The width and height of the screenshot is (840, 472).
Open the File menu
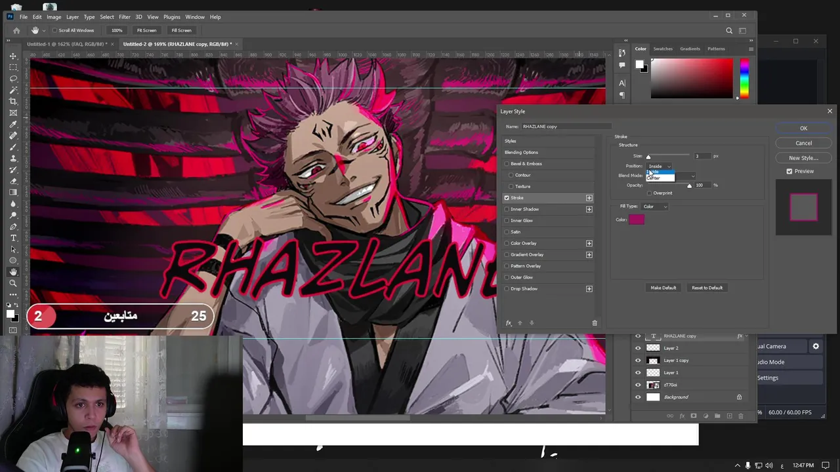23,17
